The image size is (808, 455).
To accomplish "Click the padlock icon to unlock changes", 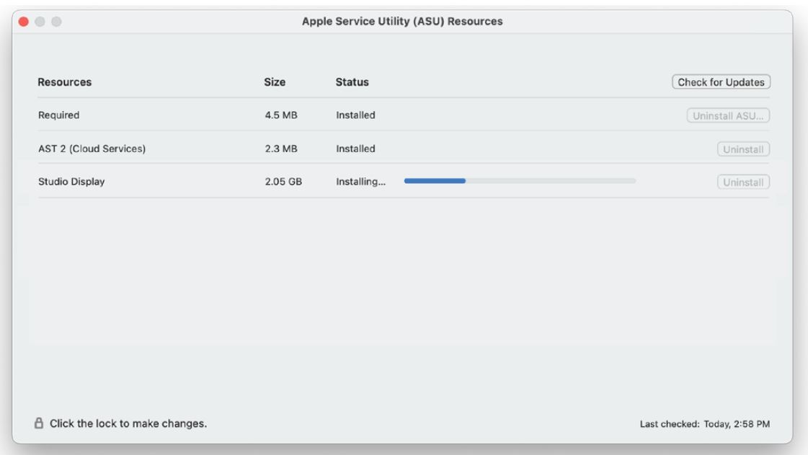I will [x=40, y=423].
